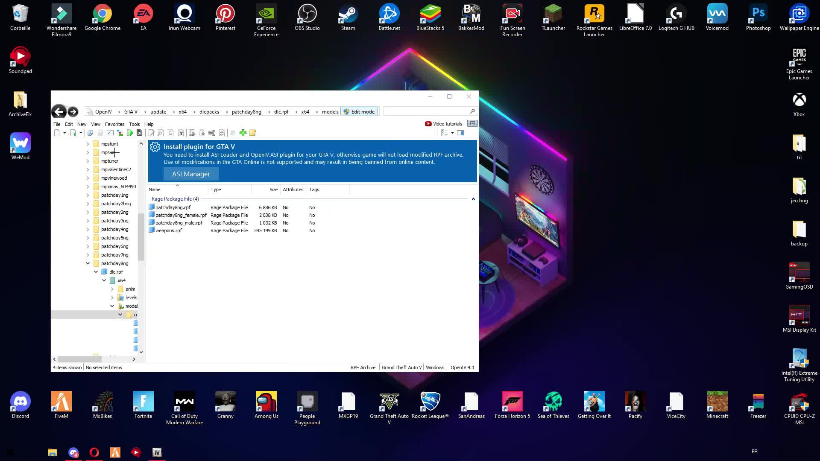Click the search magnifier icon
This screenshot has width=820, height=461.
tap(472, 111)
